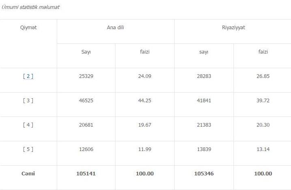291x190 pixels.
Task: Click the Ümumi statistik məlumat heading
Action: point(30,7)
